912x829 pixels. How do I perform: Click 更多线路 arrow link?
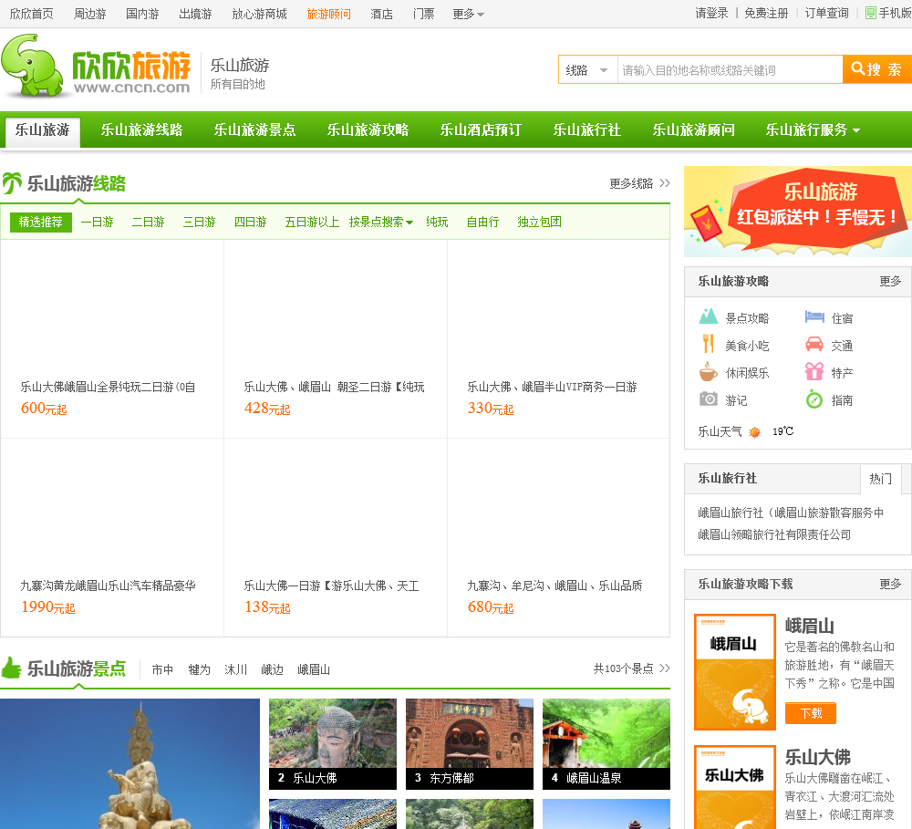640,184
